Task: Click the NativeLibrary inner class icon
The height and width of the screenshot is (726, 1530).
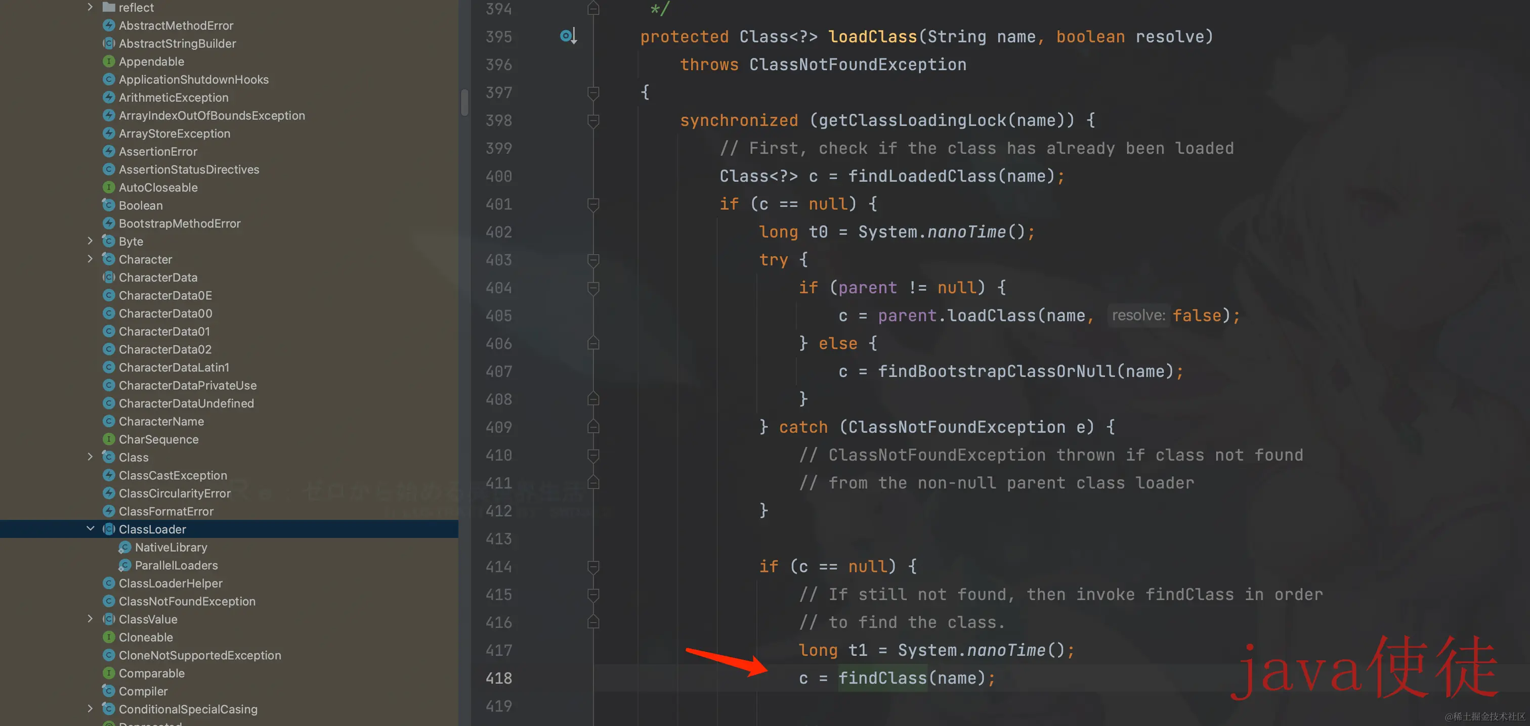Action: coord(125,548)
